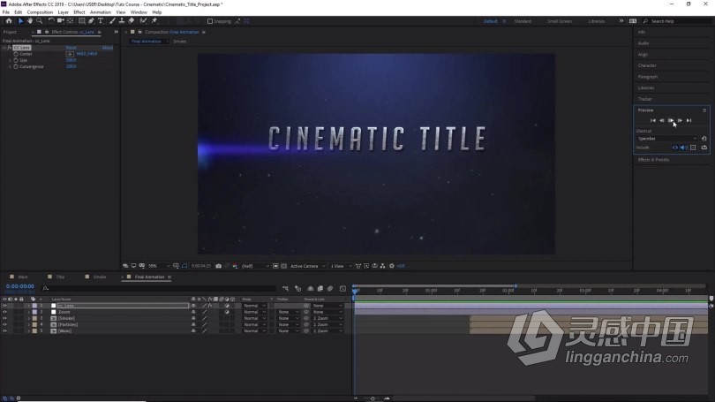715x402 pixels.
Task: Jump to first frame in Preview
Action: point(653,120)
